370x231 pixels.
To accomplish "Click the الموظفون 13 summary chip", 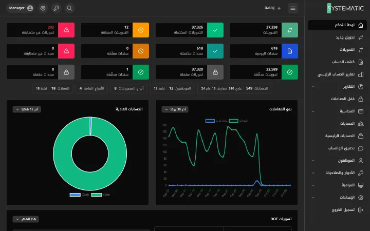I will click(x=173, y=88).
